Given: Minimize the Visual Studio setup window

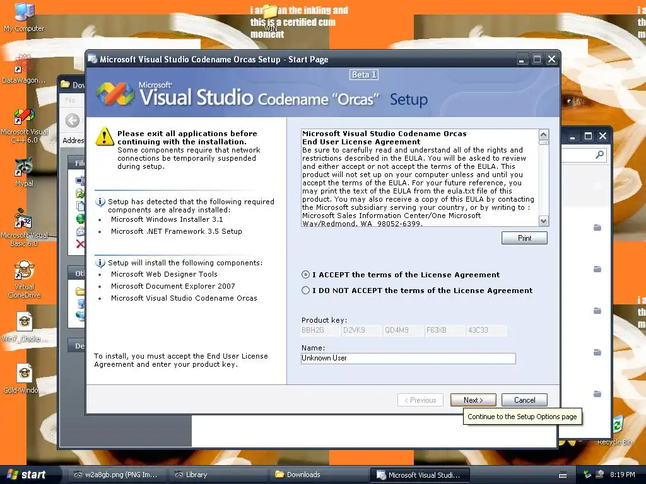Looking at the screenshot, I should pyautogui.click(x=522, y=59).
